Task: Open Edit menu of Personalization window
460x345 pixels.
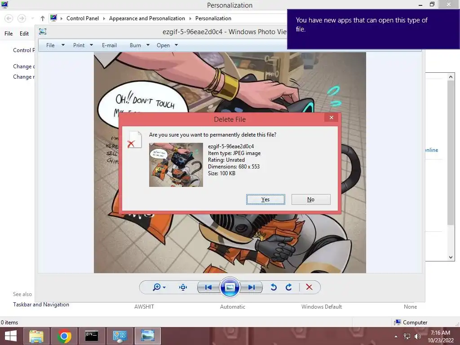Action: pyautogui.click(x=24, y=33)
